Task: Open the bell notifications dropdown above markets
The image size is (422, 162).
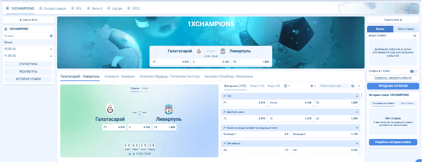Action: (313, 86)
